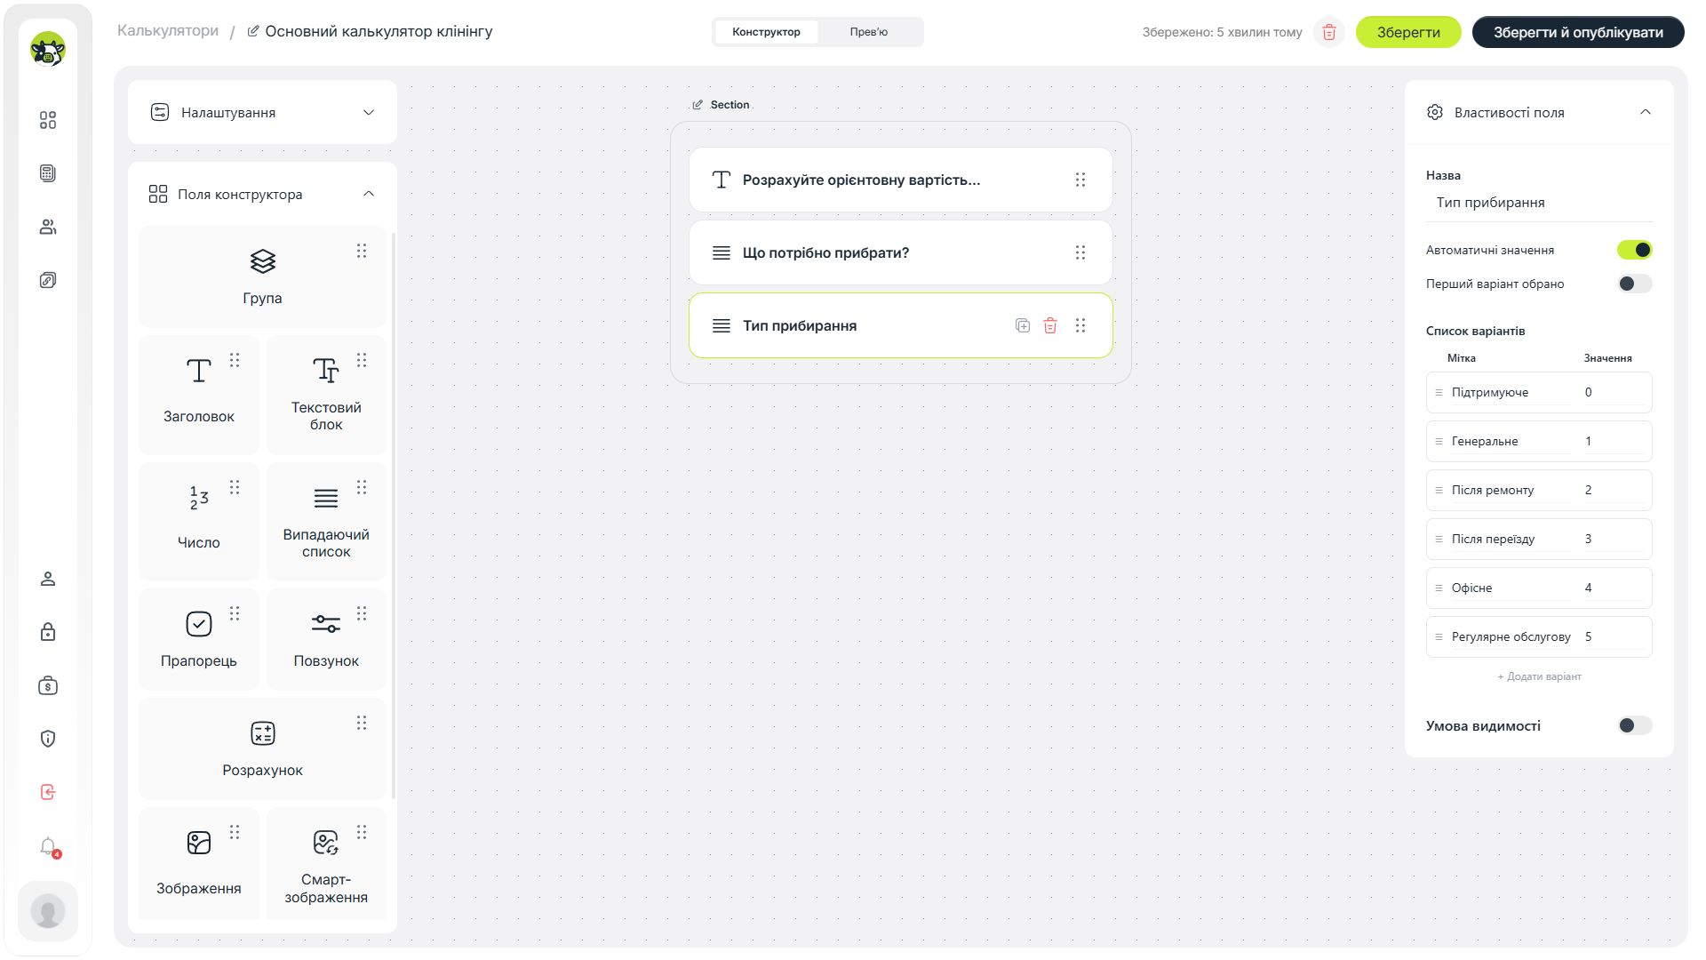
Task: Duplicate the Тип прибирання field
Action: [1023, 325]
